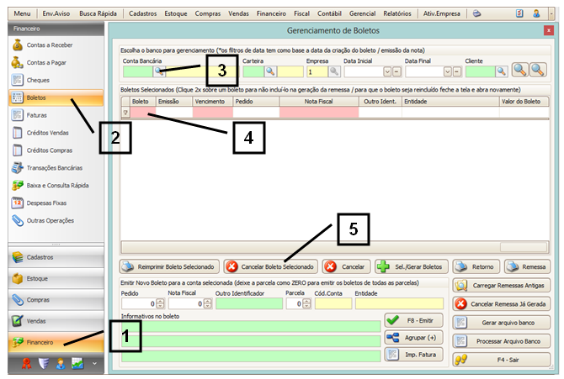Click the Pedido number spinner
The image size is (564, 379).
click(161, 304)
